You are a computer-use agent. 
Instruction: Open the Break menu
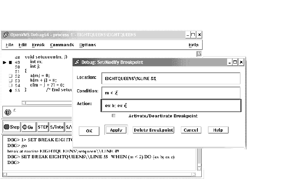coord(38,45)
